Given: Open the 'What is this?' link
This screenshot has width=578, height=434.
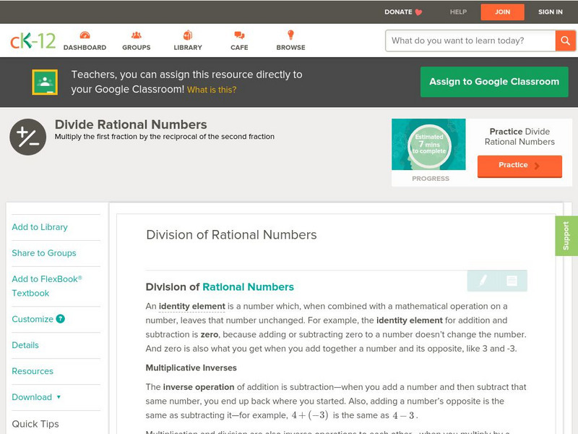Looking at the screenshot, I should (212, 90).
